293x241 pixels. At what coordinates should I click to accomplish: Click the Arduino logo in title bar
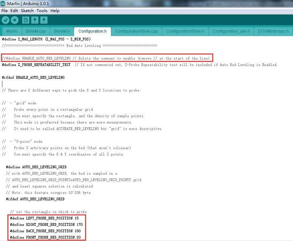(x=3, y=3)
